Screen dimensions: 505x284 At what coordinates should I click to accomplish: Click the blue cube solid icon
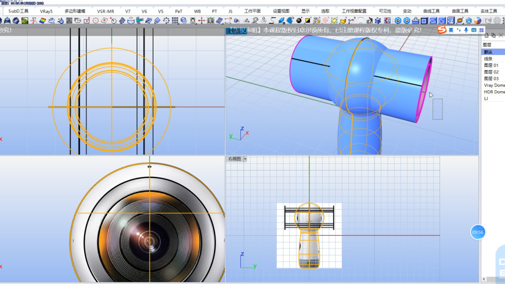pos(184,21)
